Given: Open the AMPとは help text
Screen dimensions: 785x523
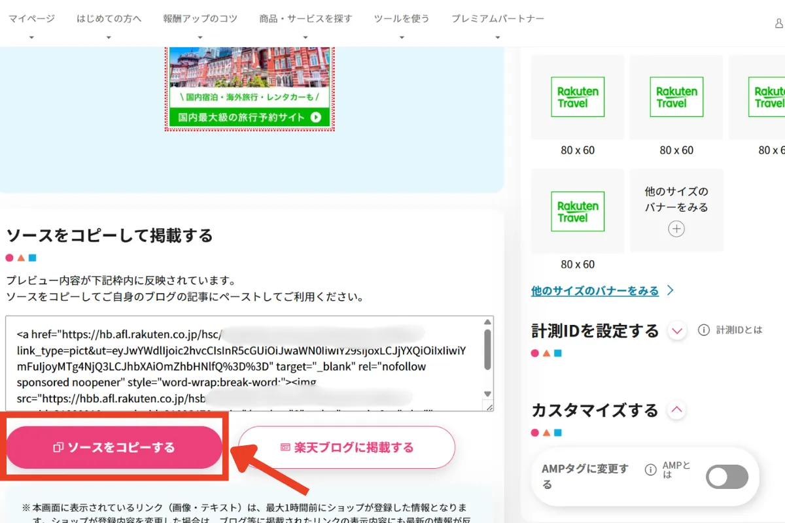Looking at the screenshot, I should click(676, 470).
